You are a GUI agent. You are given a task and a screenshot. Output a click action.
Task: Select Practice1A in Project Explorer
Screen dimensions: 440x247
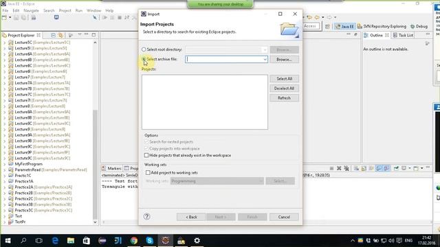click(x=24, y=181)
